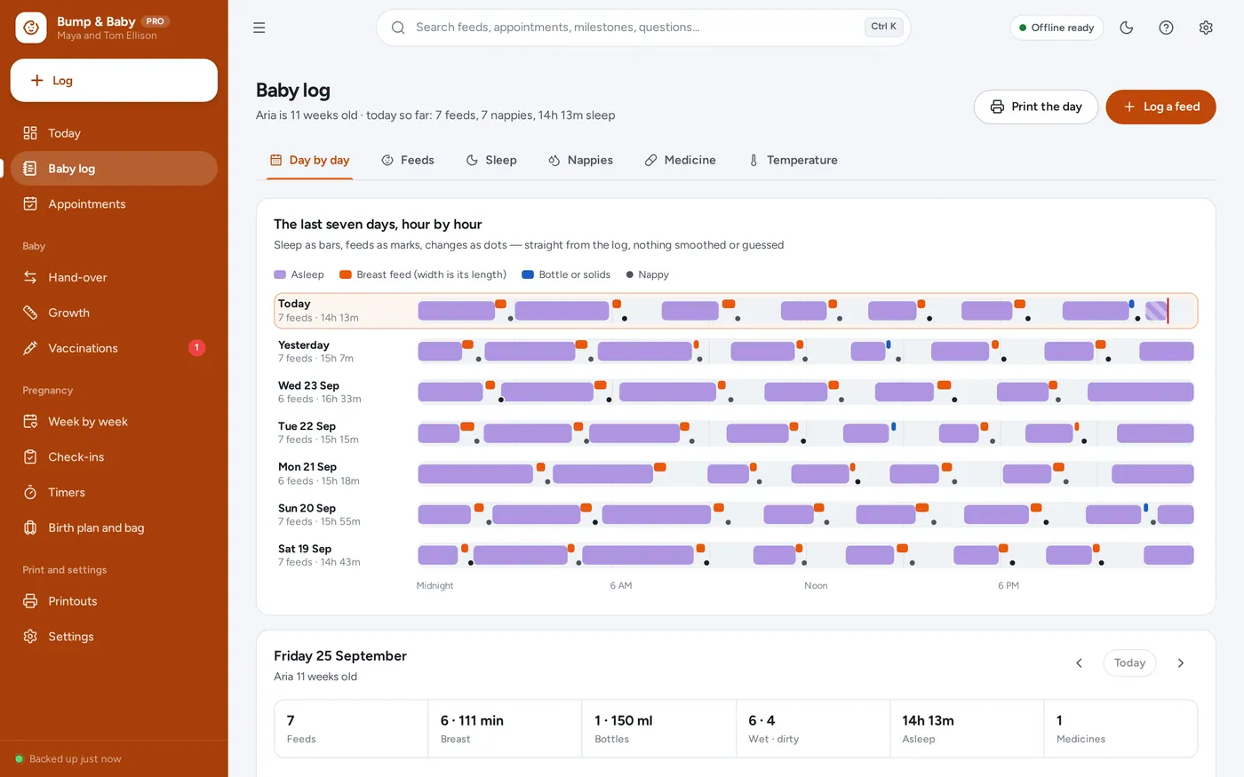Click the Bump & Baby logo icon
This screenshot has width=1244, height=777.
pos(31,28)
